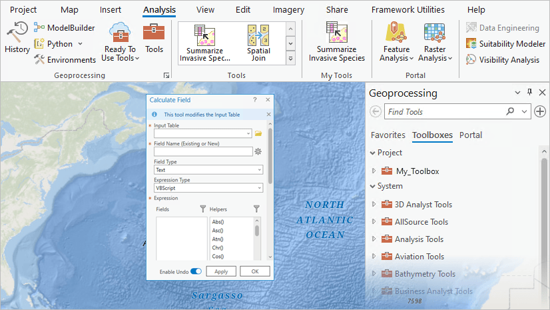550x310 pixels.
Task: Open the Raster Analysis menu
Action: 435,41
